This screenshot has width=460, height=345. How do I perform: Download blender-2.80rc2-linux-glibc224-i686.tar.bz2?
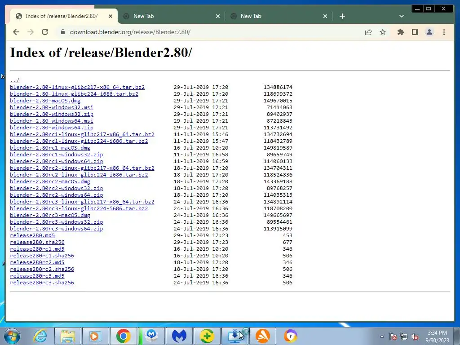(79, 175)
